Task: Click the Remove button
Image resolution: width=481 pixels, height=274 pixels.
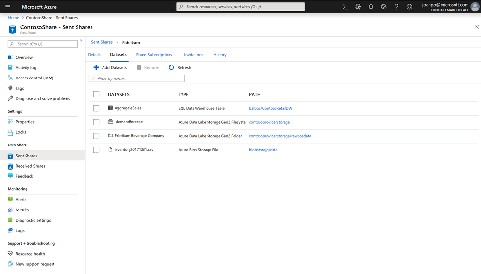Action: pos(148,67)
